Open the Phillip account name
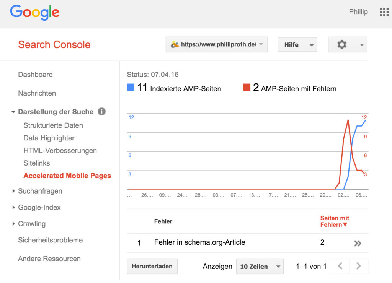This screenshot has width=392, height=283. [358, 12]
